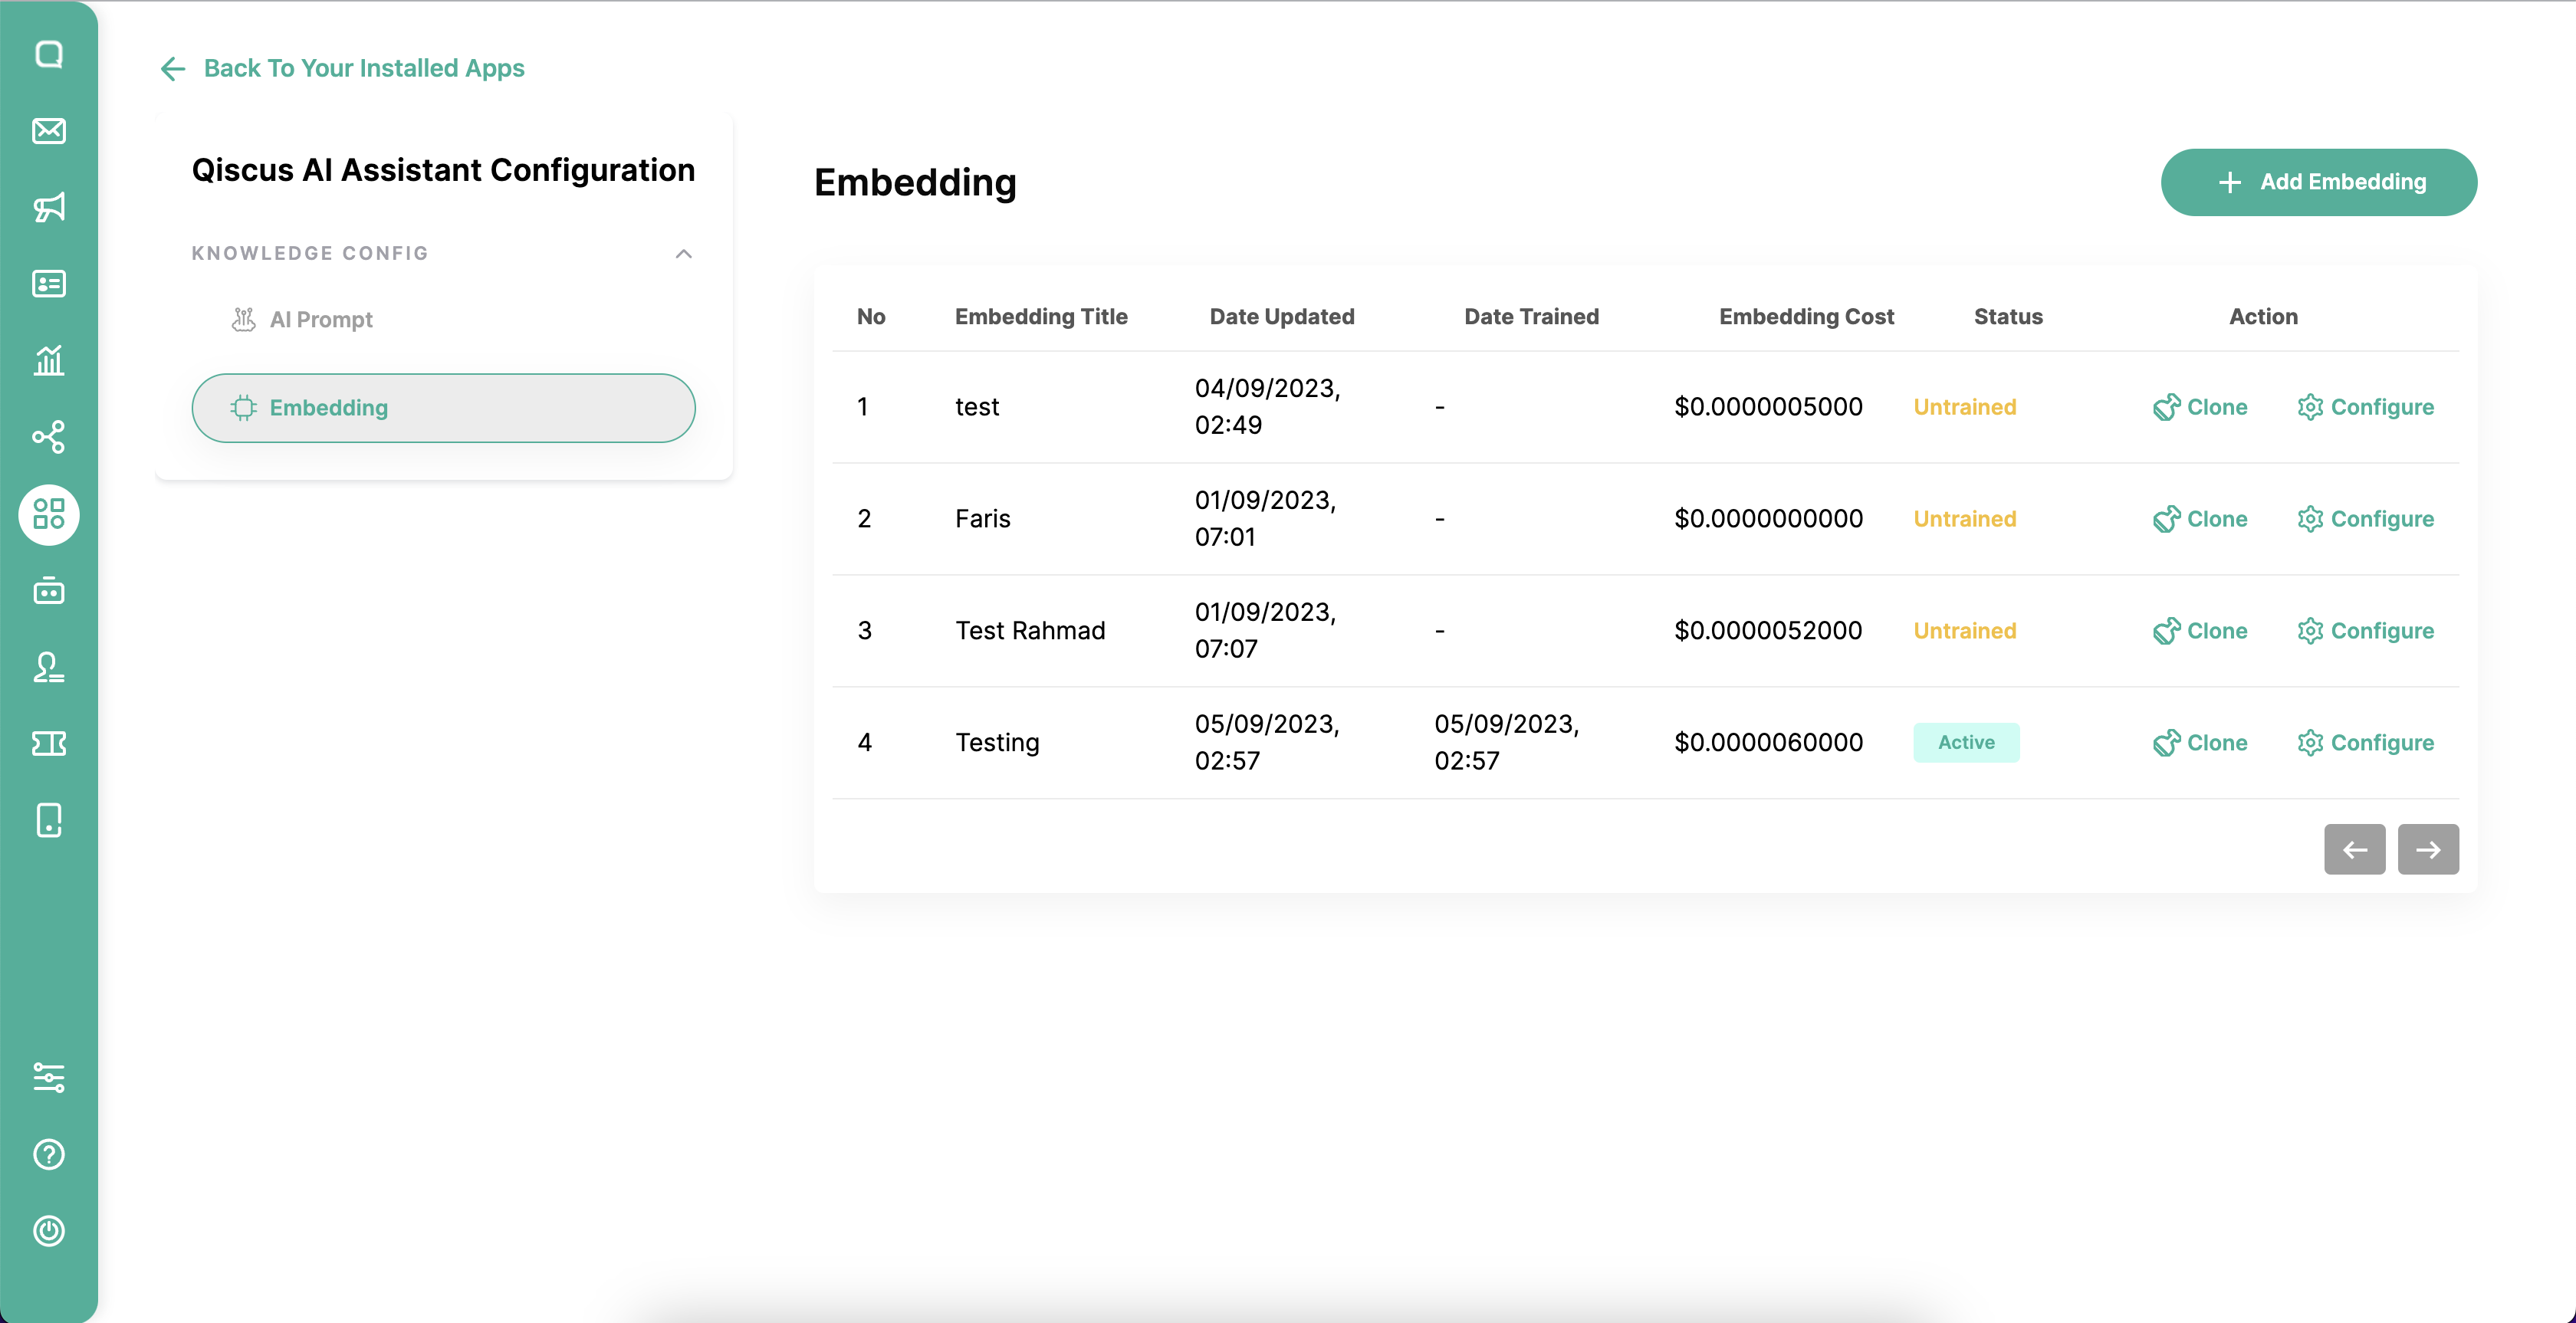Click the chatbot robot icon in sidebar
Viewport: 2576px width, 1323px height.
pos(48,591)
